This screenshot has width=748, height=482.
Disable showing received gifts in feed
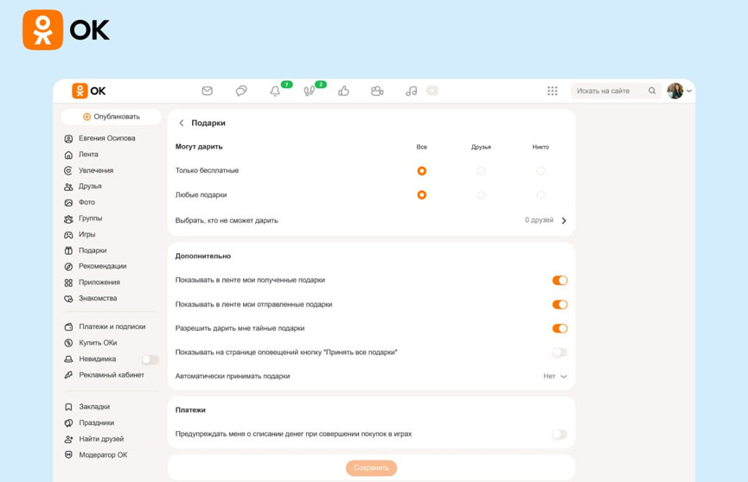pos(559,281)
